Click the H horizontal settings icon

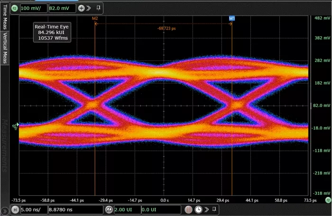(x=15, y=209)
